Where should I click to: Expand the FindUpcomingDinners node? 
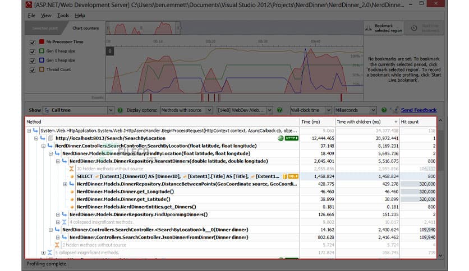pos(58,214)
